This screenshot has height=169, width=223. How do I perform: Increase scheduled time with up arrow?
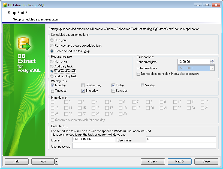click(x=212, y=61)
